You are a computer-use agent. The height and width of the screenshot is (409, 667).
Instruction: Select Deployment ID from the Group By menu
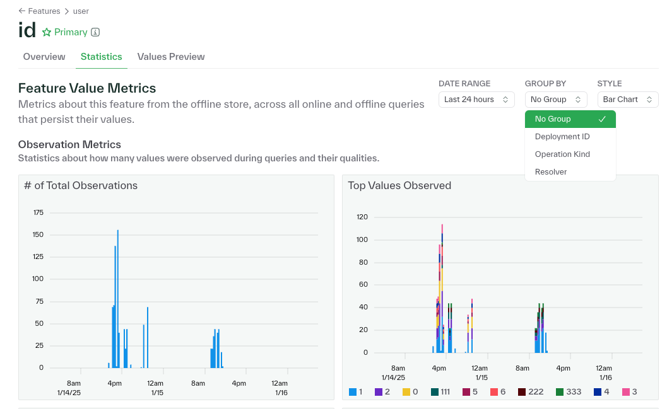click(562, 136)
